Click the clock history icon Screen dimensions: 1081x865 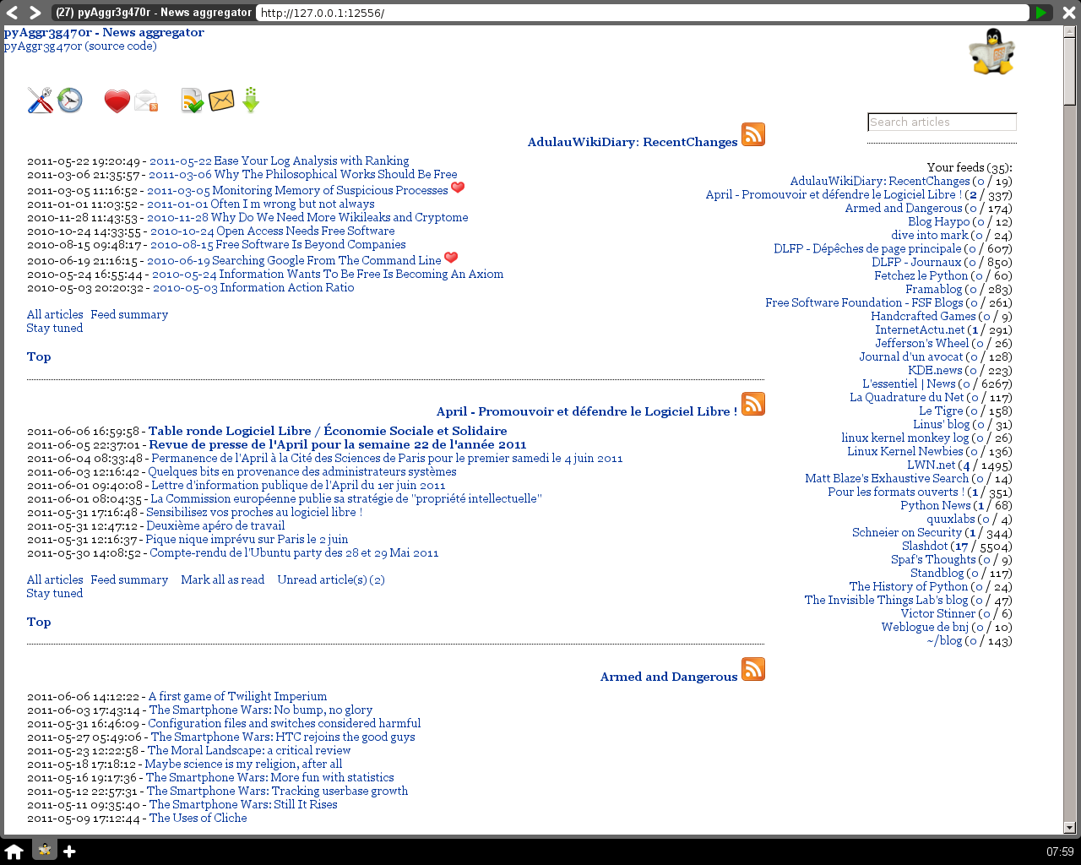(70, 101)
